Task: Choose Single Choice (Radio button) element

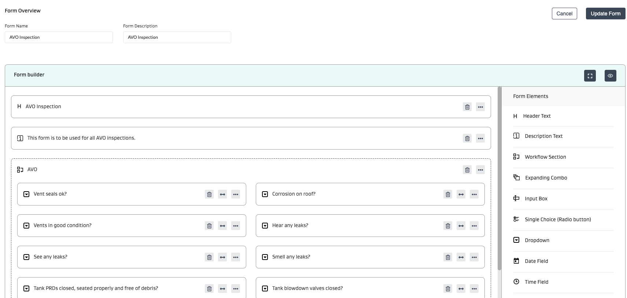Action: [557, 219]
